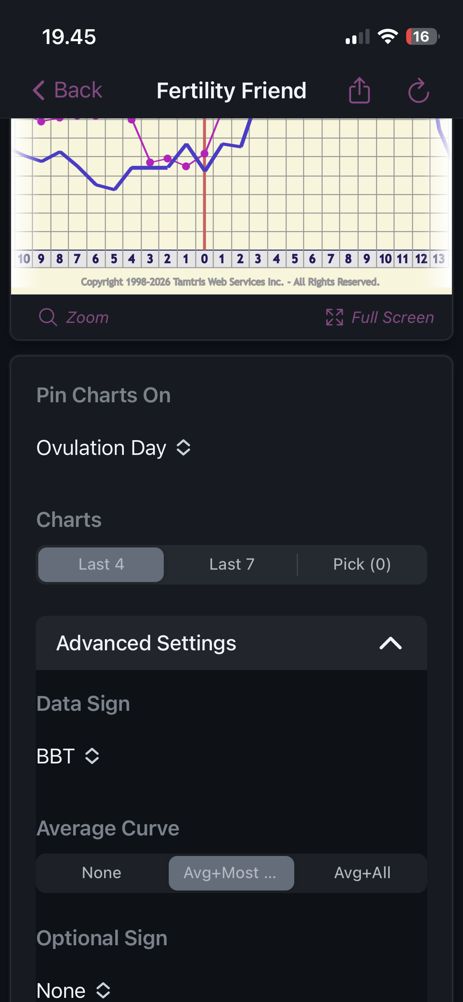
Task: Select the Last 7 charts option
Action: click(232, 564)
